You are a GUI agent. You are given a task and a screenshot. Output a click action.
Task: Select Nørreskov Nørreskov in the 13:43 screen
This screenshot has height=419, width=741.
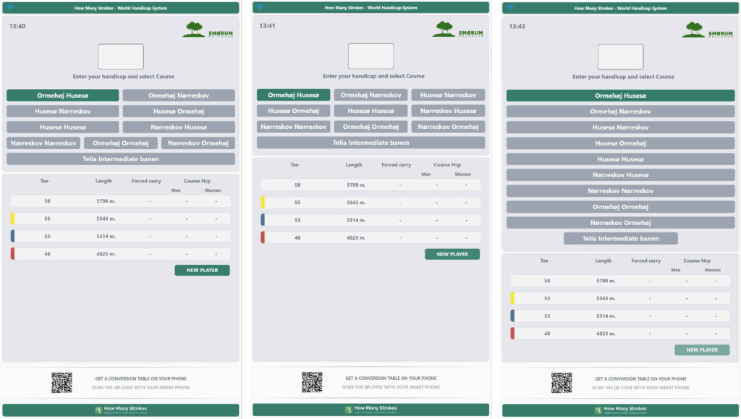click(x=620, y=191)
